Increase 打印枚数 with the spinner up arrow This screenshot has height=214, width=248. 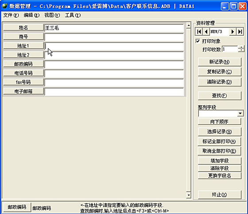click(241, 47)
